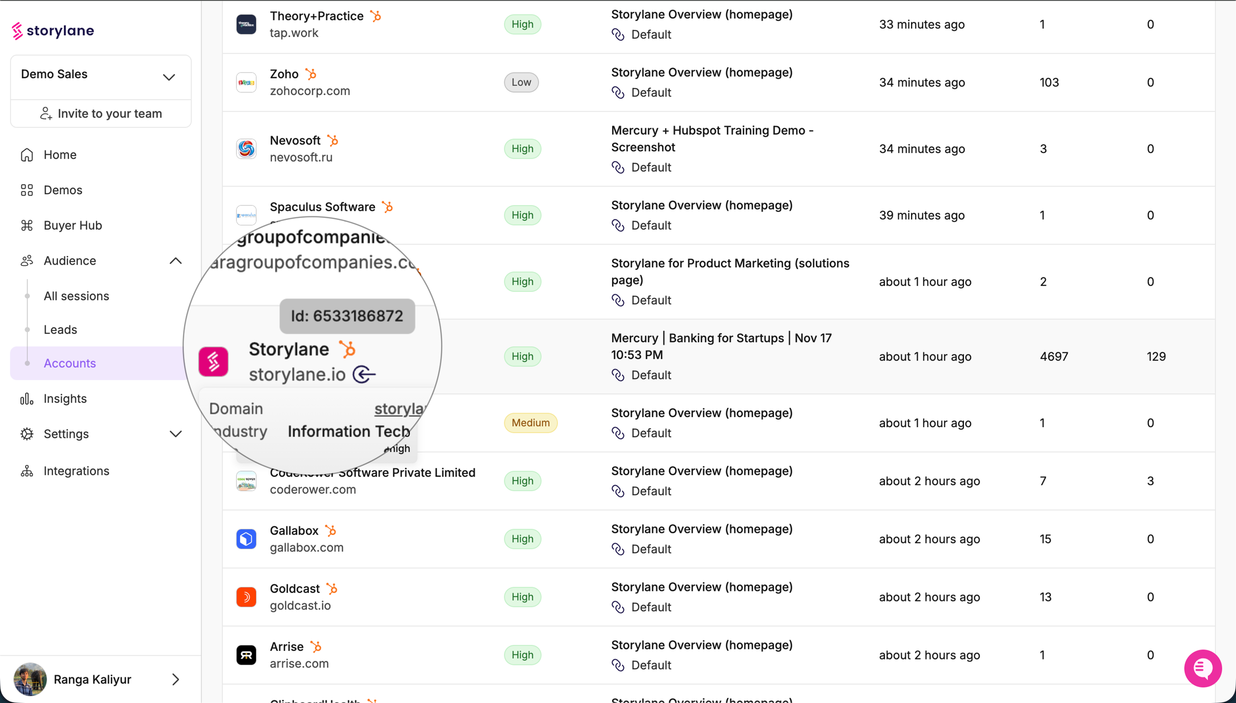Click the Storylane logo in sidebar
1236x703 pixels.
[x=53, y=31]
